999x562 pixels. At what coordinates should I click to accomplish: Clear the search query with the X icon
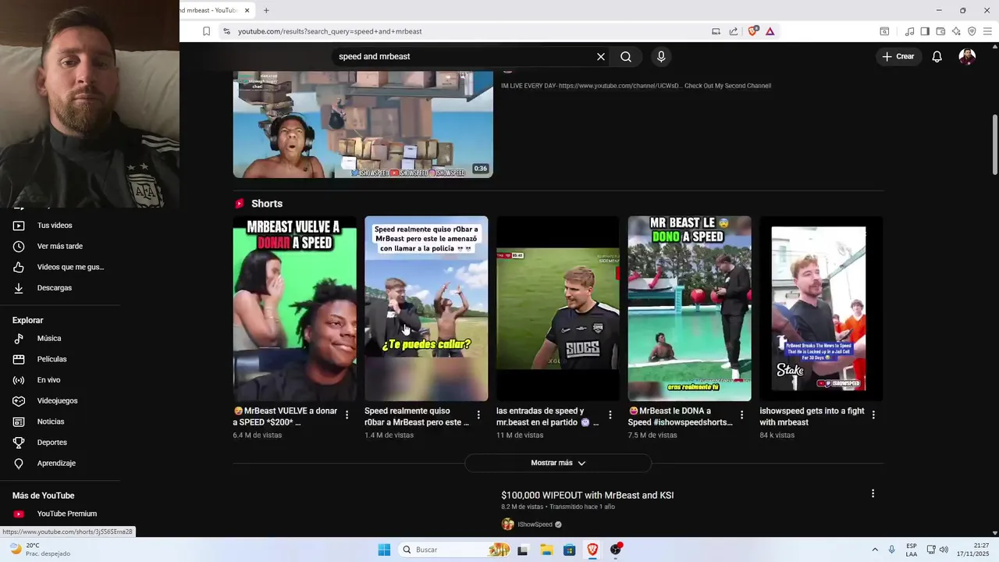pos(601,57)
